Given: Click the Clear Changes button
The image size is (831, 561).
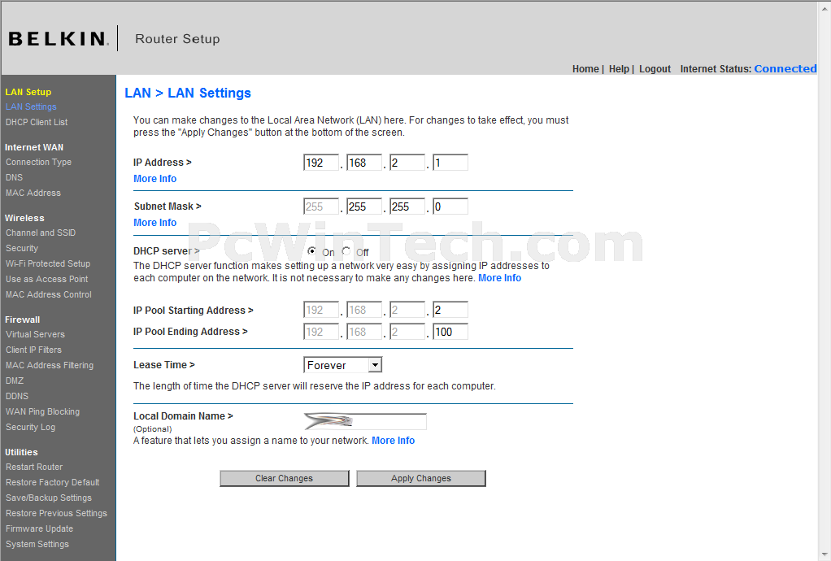Looking at the screenshot, I should click(x=284, y=478).
